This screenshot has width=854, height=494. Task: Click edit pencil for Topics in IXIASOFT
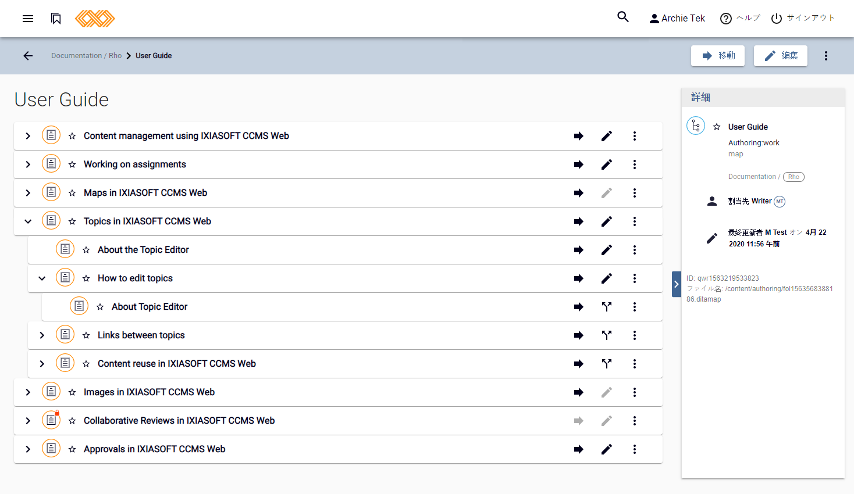click(x=607, y=221)
